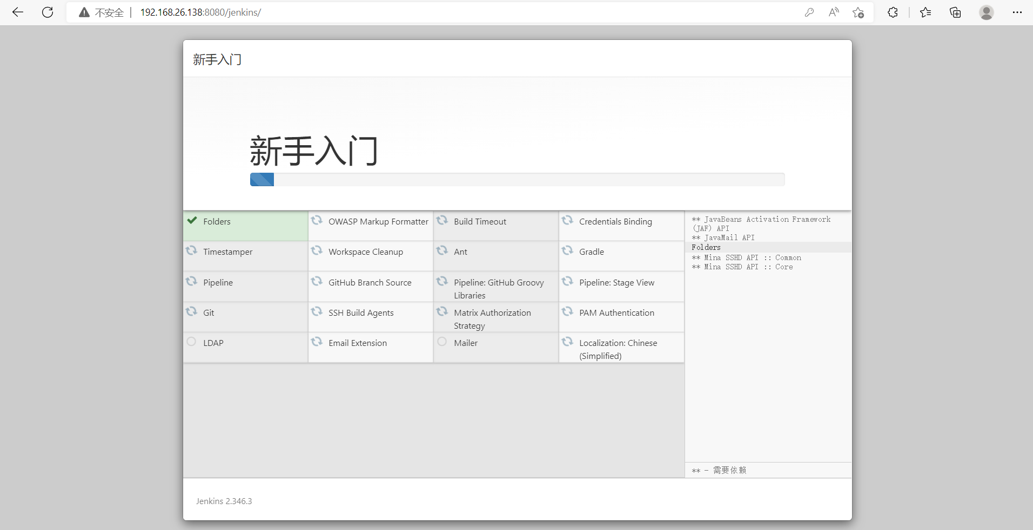Click the spinner icon beside Git

[191, 311]
